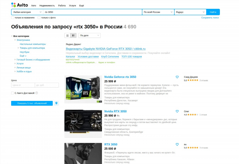Expand 'Товары для компьютера' subcategory

[18, 48]
